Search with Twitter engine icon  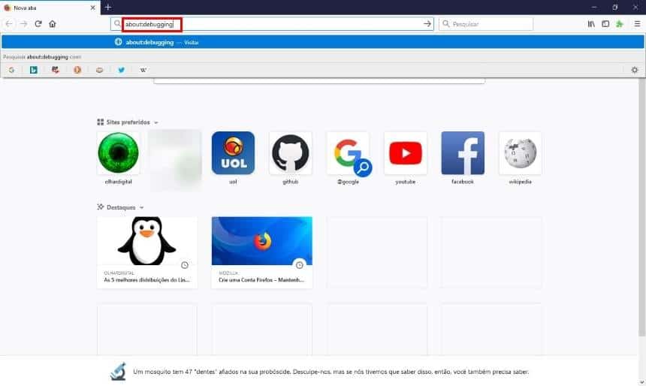(121, 70)
